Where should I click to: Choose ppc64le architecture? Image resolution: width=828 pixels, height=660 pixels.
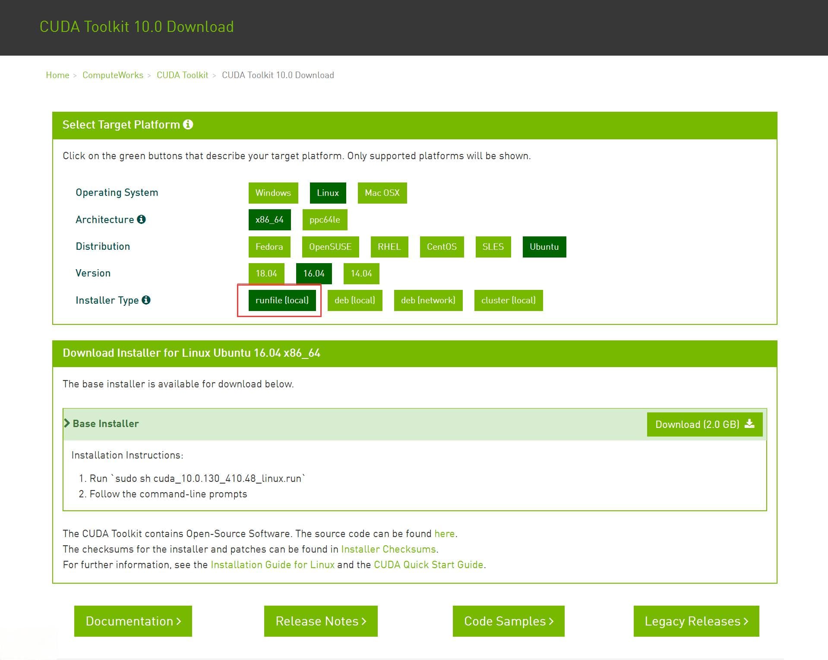325,220
